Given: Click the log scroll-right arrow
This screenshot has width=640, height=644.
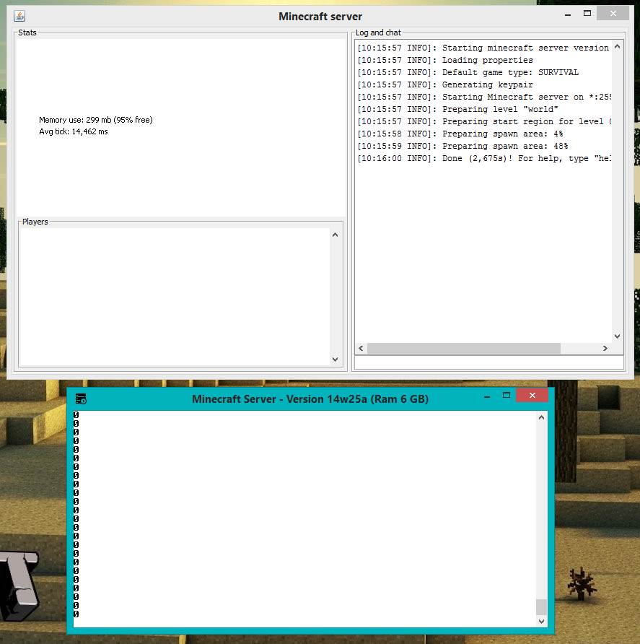Looking at the screenshot, I should (605, 348).
